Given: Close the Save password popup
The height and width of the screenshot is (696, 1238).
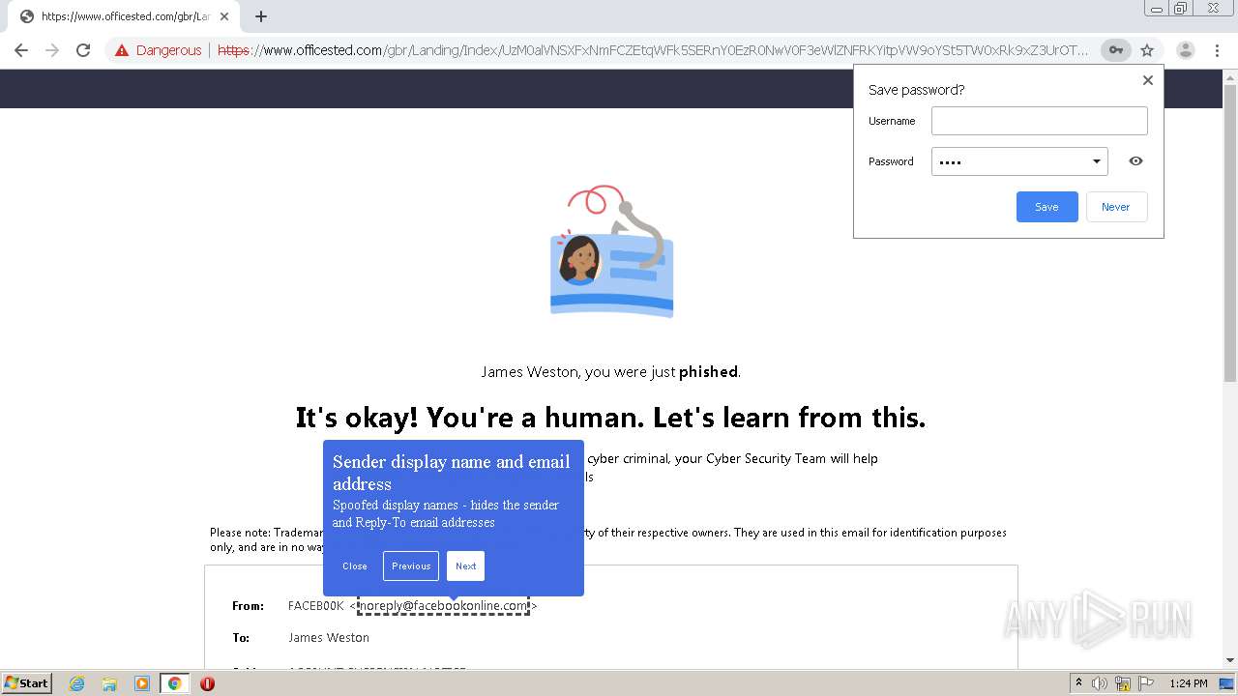Looking at the screenshot, I should pyautogui.click(x=1148, y=80).
